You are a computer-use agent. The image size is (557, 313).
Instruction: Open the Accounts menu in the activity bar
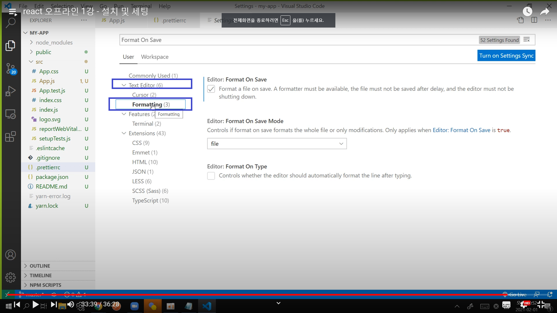click(10, 255)
